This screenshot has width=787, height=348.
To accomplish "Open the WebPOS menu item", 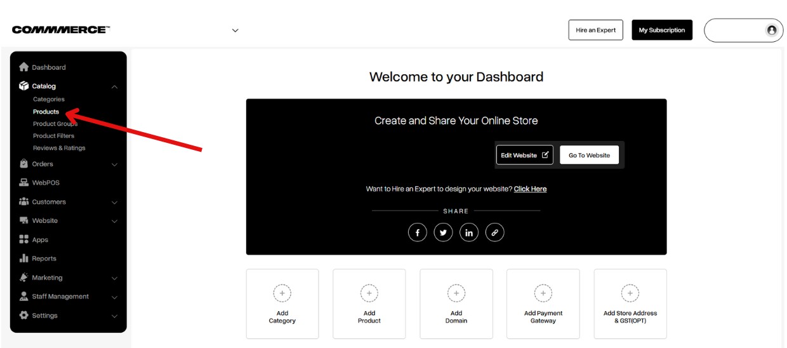I will (x=46, y=182).
